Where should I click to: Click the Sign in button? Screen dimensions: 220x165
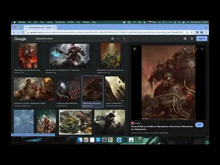click(202, 38)
